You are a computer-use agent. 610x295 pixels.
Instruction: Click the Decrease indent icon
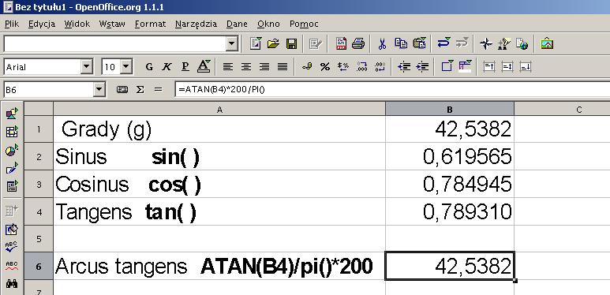click(x=404, y=67)
